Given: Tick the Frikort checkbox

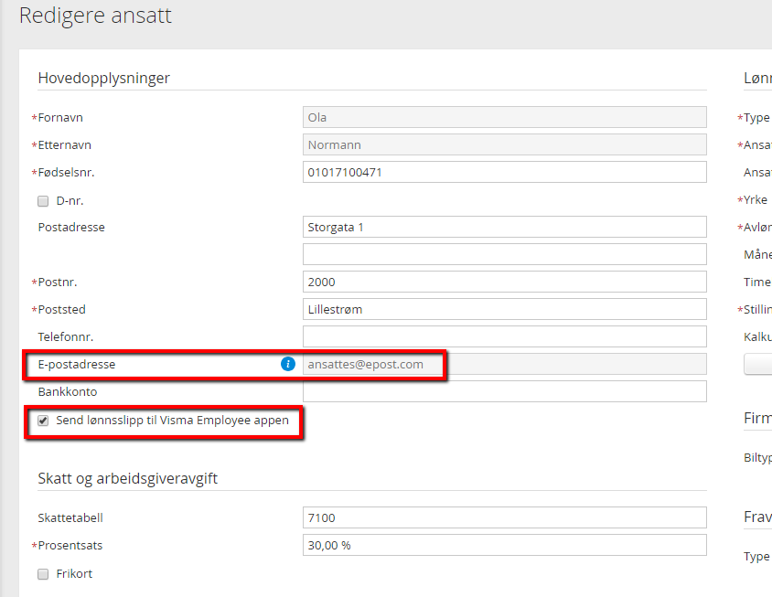Looking at the screenshot, I should pos(43,574).
